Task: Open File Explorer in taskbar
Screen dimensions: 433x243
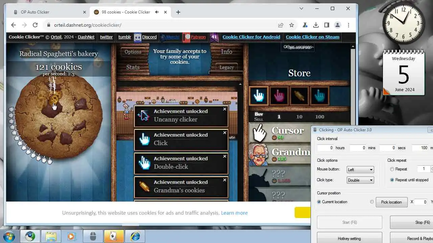Action: click(51, 236)
